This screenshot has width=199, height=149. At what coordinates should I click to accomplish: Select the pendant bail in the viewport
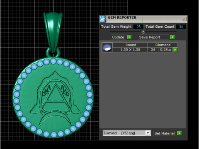point(53,32)
